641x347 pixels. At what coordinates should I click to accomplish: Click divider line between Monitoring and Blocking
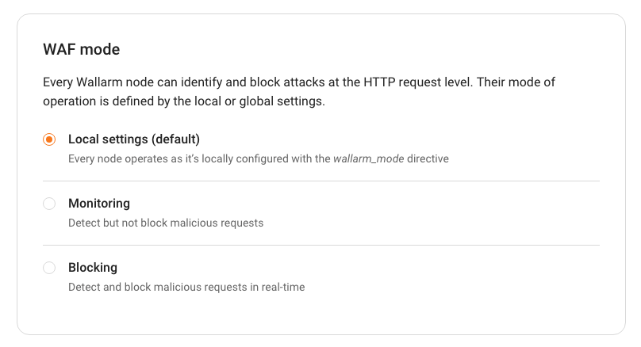[320, 245]
